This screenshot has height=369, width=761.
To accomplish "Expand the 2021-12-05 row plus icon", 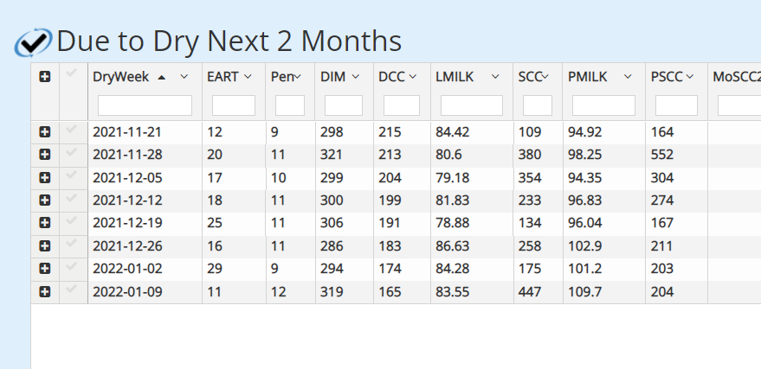I will (45, 178).
